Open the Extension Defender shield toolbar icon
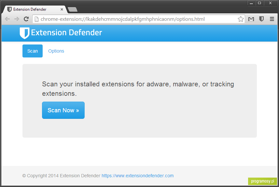This screenshot has height=187, width=279. [x=261, y=19]
